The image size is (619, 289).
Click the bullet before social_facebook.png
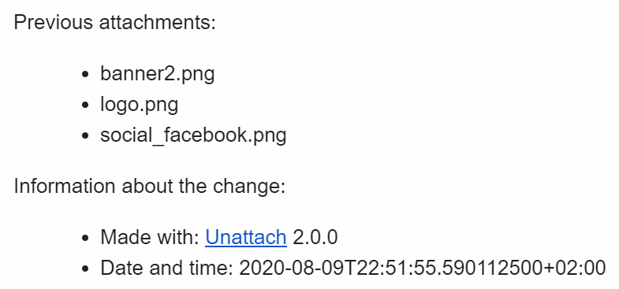click(84, 136)
